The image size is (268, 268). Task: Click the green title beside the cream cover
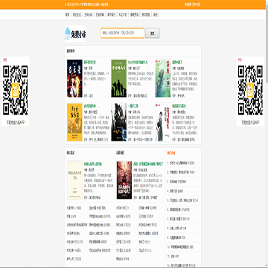tap(93, 164)
